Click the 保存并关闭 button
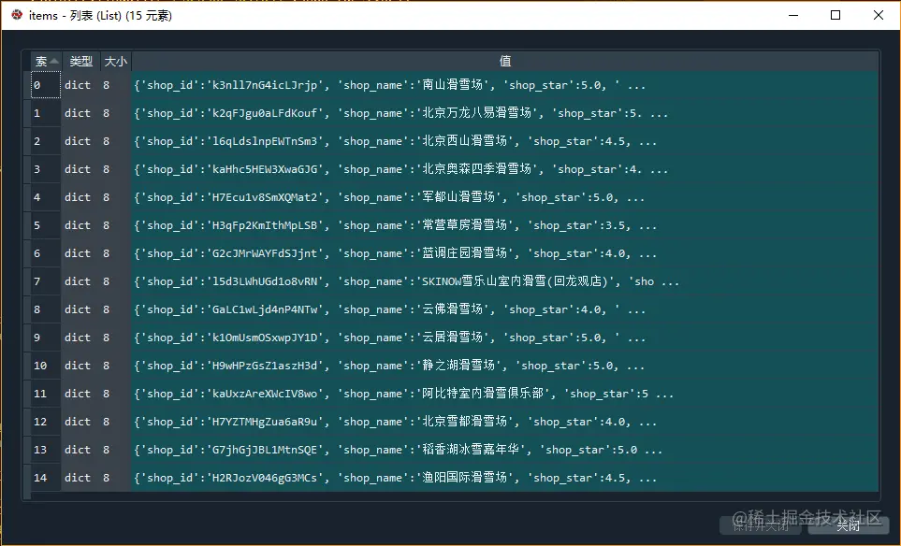Screen dimensions: 901x546 [x=761, y=524]
